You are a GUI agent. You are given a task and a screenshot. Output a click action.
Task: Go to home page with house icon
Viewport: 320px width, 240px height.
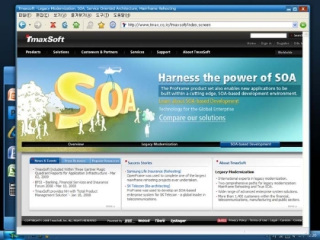pos(76,25)
